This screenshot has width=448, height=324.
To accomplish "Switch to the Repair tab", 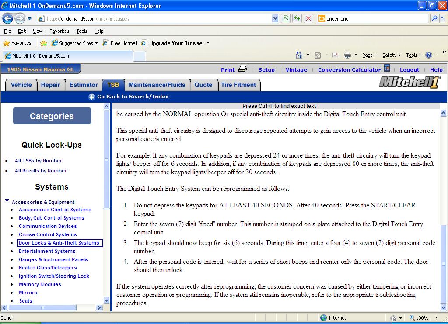I will click(51, 85).
